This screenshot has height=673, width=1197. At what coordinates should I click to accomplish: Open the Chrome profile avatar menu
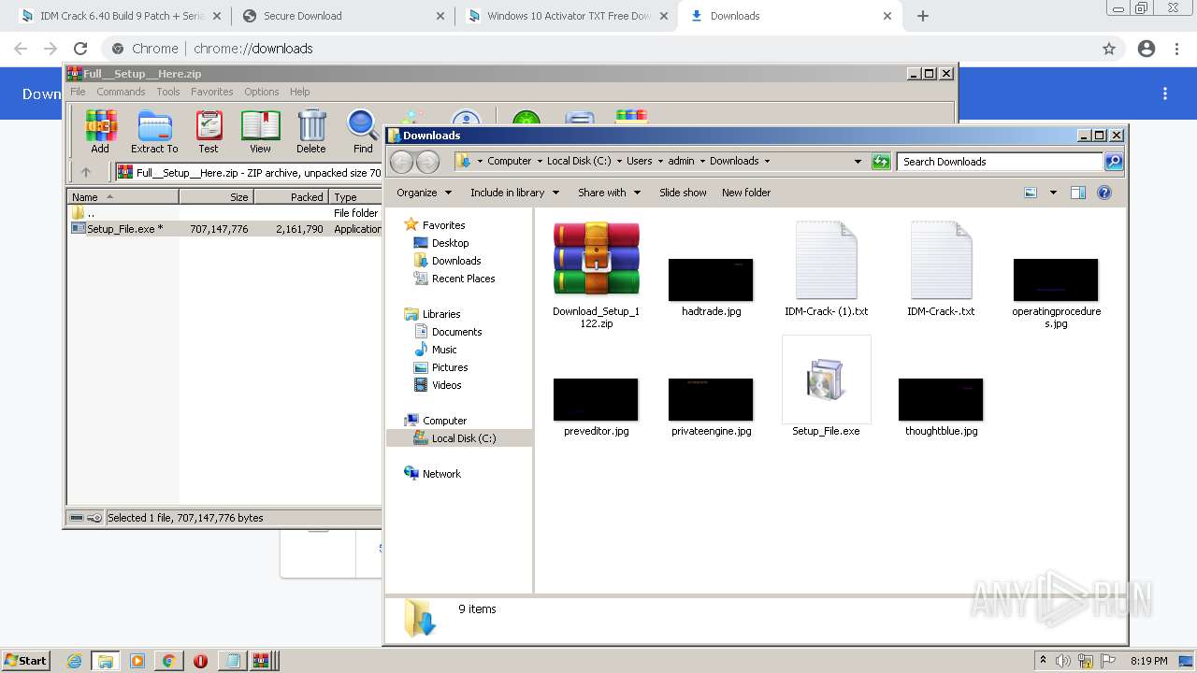[1147, 49]
